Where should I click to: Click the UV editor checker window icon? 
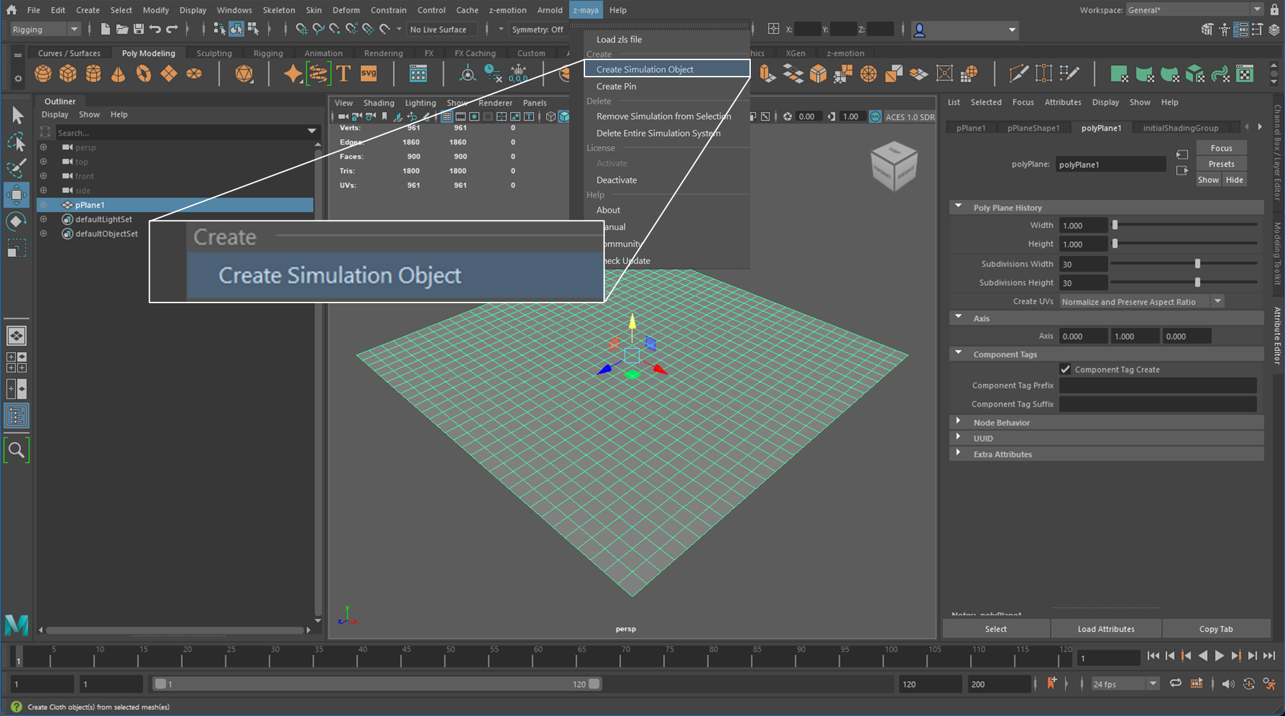[x=1245, y=74]
